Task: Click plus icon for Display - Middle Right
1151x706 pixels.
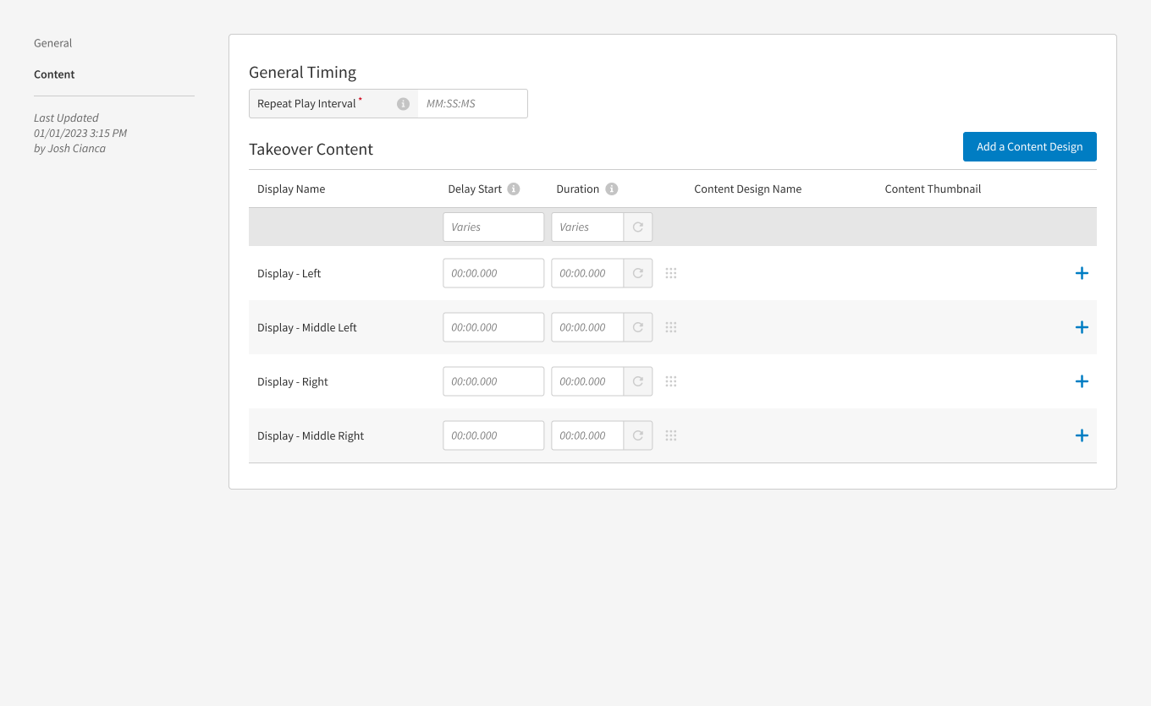Action: (x=1082, y=435)
